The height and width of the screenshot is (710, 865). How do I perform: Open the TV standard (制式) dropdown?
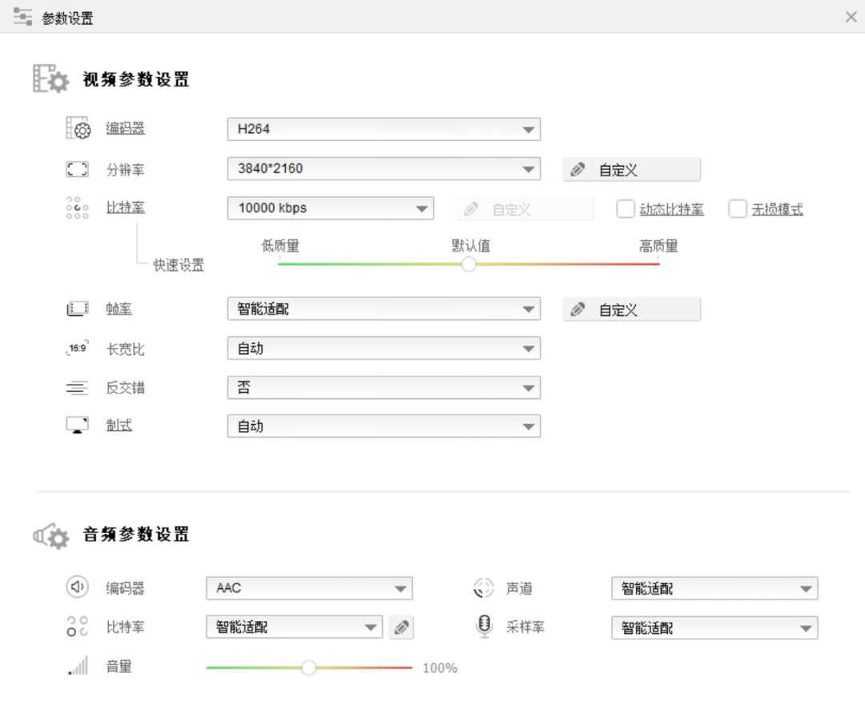[x=384, y=426]
